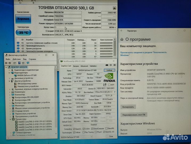This screenshot has height=144, width=191.
Task: Toggle the UEFI checkbox in GPU-Z
Action: pos(109,85)
